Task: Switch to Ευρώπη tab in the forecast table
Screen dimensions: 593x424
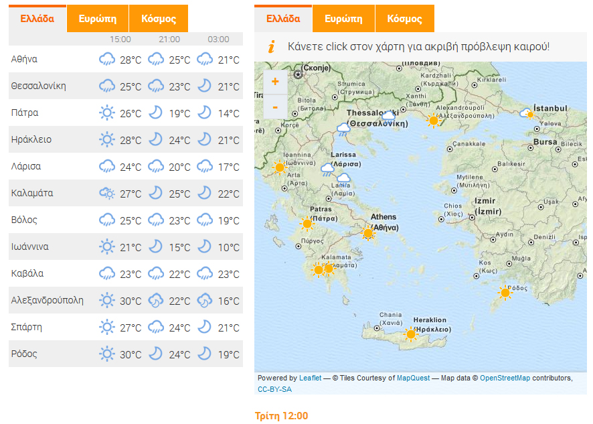Action: tap(97, 19)
